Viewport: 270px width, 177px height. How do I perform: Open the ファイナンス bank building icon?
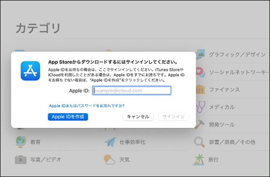(201, 89)
